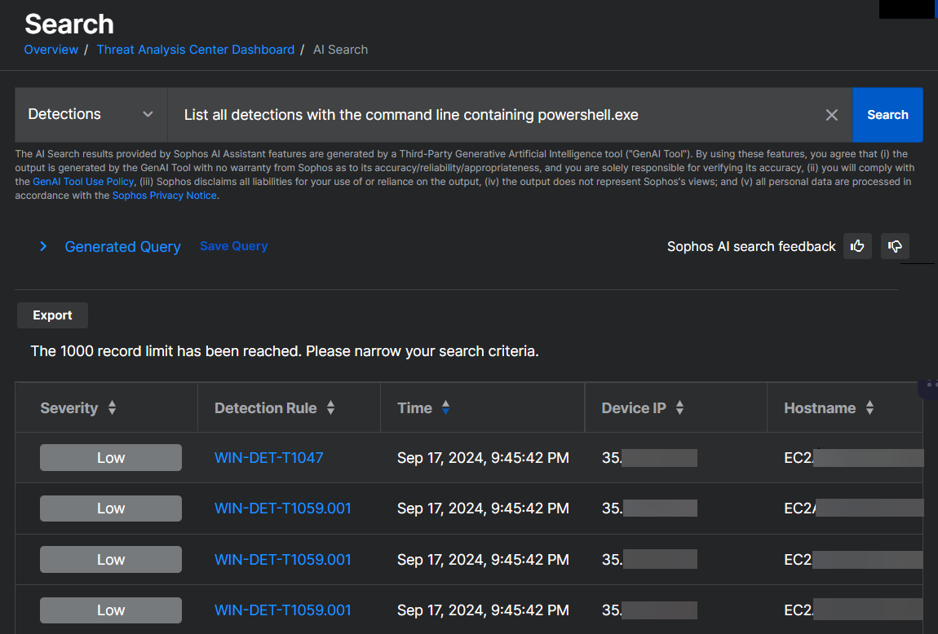The height and width of the screenshot is (634, 938).
Task: Click in the AI search query field
Action: click(x=489, y=115)
